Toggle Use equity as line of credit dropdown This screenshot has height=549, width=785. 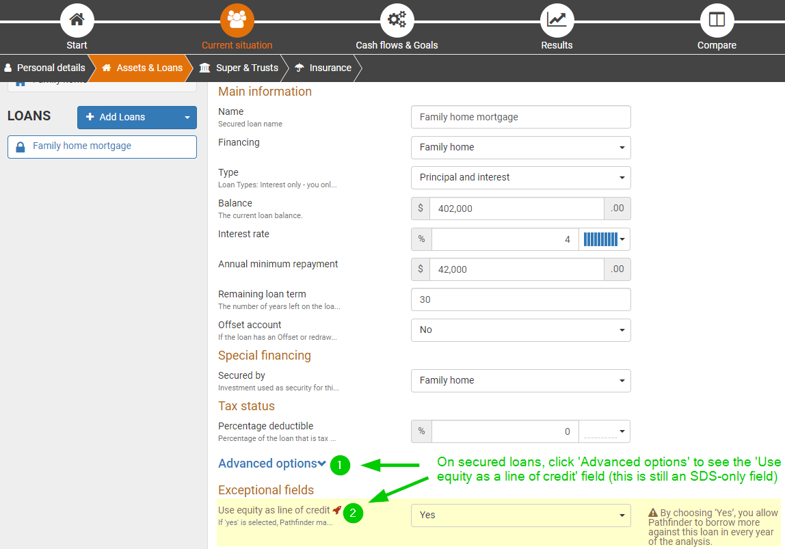[520, 515]
